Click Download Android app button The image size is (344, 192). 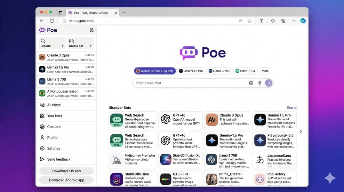click(x=67, y=180)
